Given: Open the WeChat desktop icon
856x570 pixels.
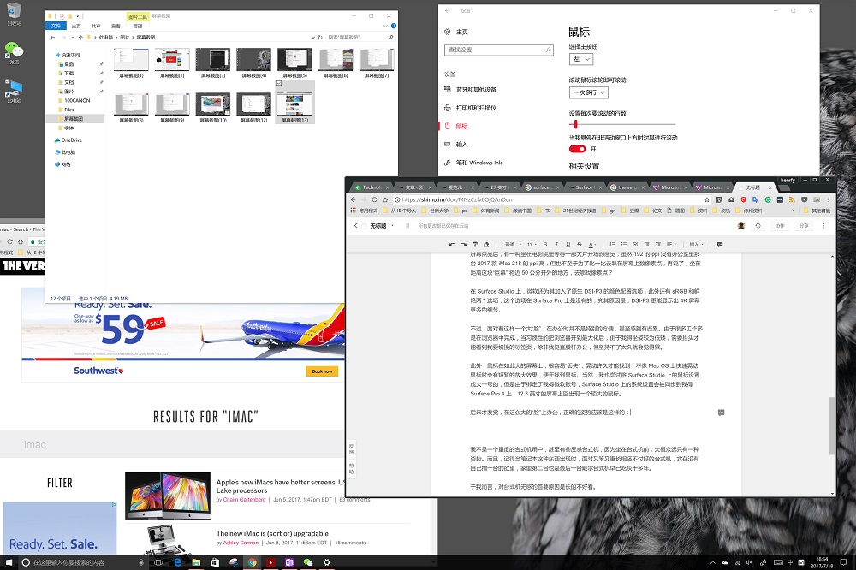Looking at the screenshot, I should (x=14, y=51).
